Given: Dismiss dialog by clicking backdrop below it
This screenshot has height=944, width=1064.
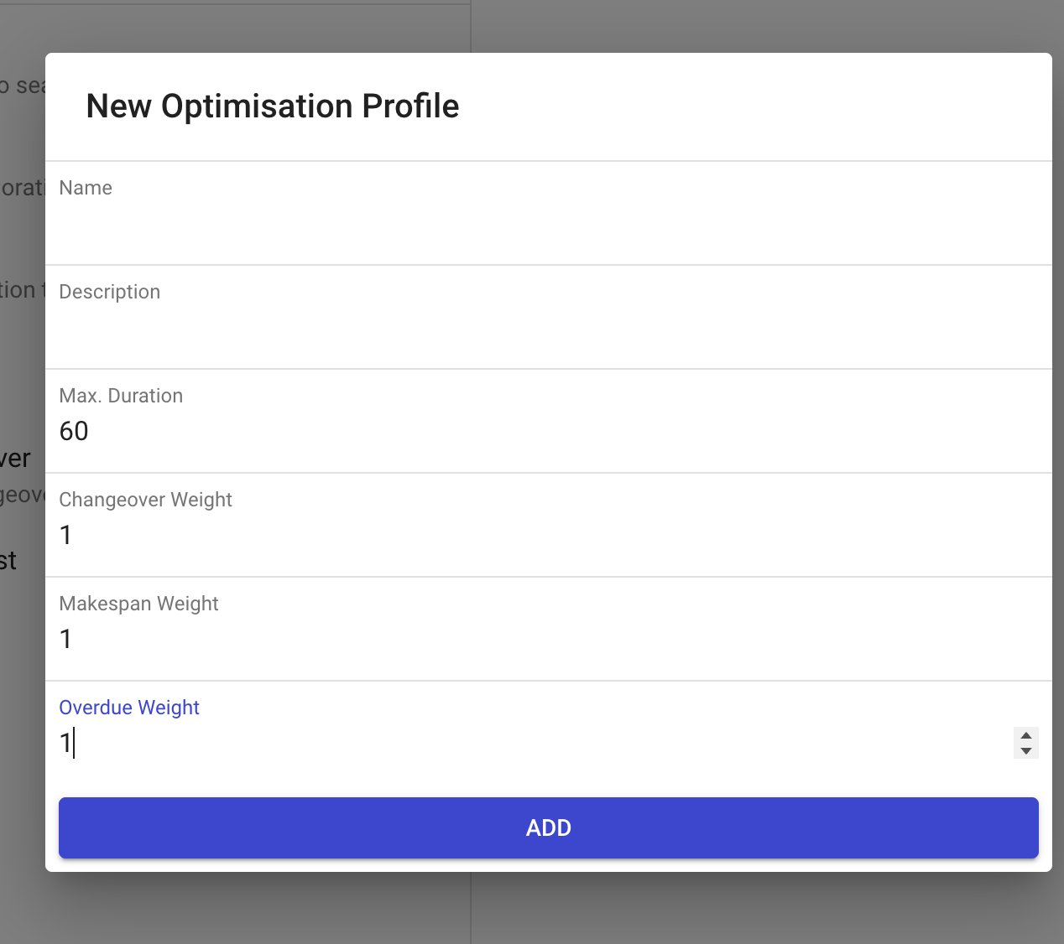Looking at the screenshot, I should tap(671, 910).
